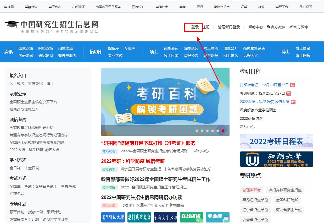
Task: Open 院校库 in blue nav
Action: [x=114, y=48]
